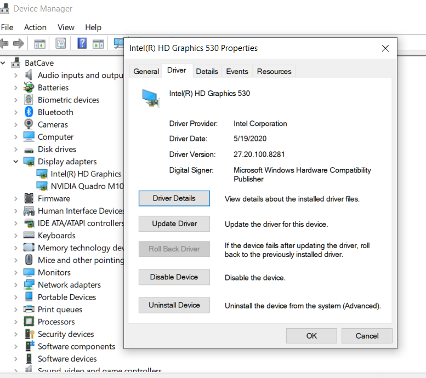Expand the Firmware category
Image resolution: width=426 pixels, height=378 pixels.
point(16,198)
